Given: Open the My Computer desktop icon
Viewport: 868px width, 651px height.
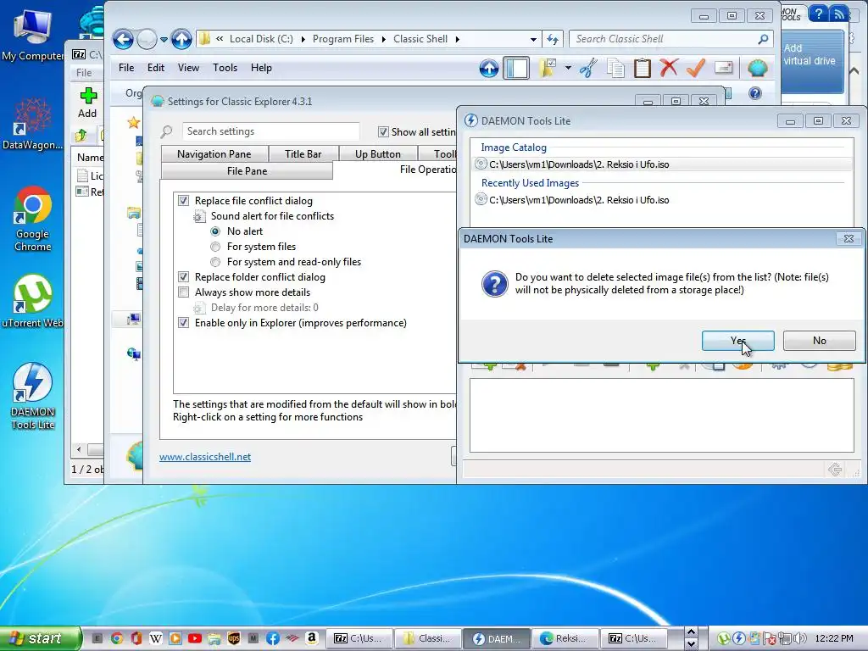Looking at the screenshot, I should [x=33, y=35].
